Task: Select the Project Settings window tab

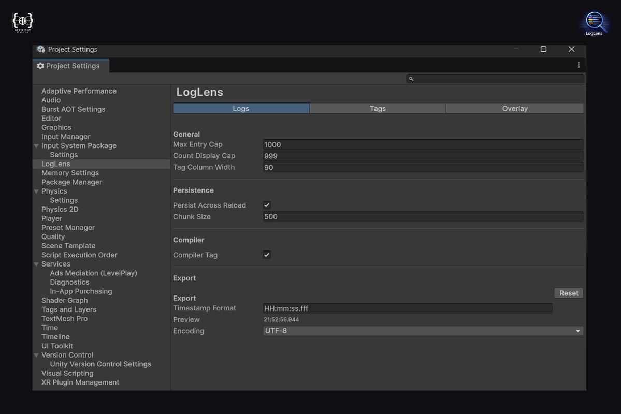Action: pos(71,66)
